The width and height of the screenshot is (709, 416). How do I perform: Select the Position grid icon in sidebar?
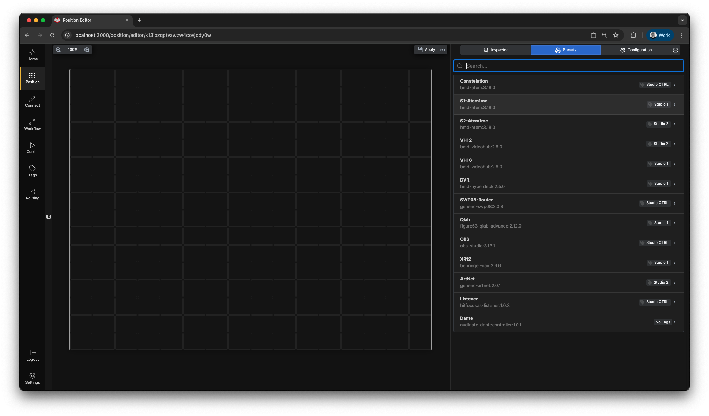coord(32,76)
